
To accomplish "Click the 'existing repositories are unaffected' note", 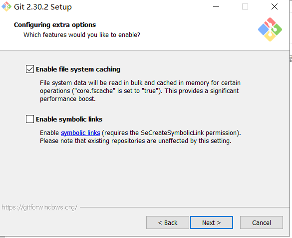I will [136, 141].
